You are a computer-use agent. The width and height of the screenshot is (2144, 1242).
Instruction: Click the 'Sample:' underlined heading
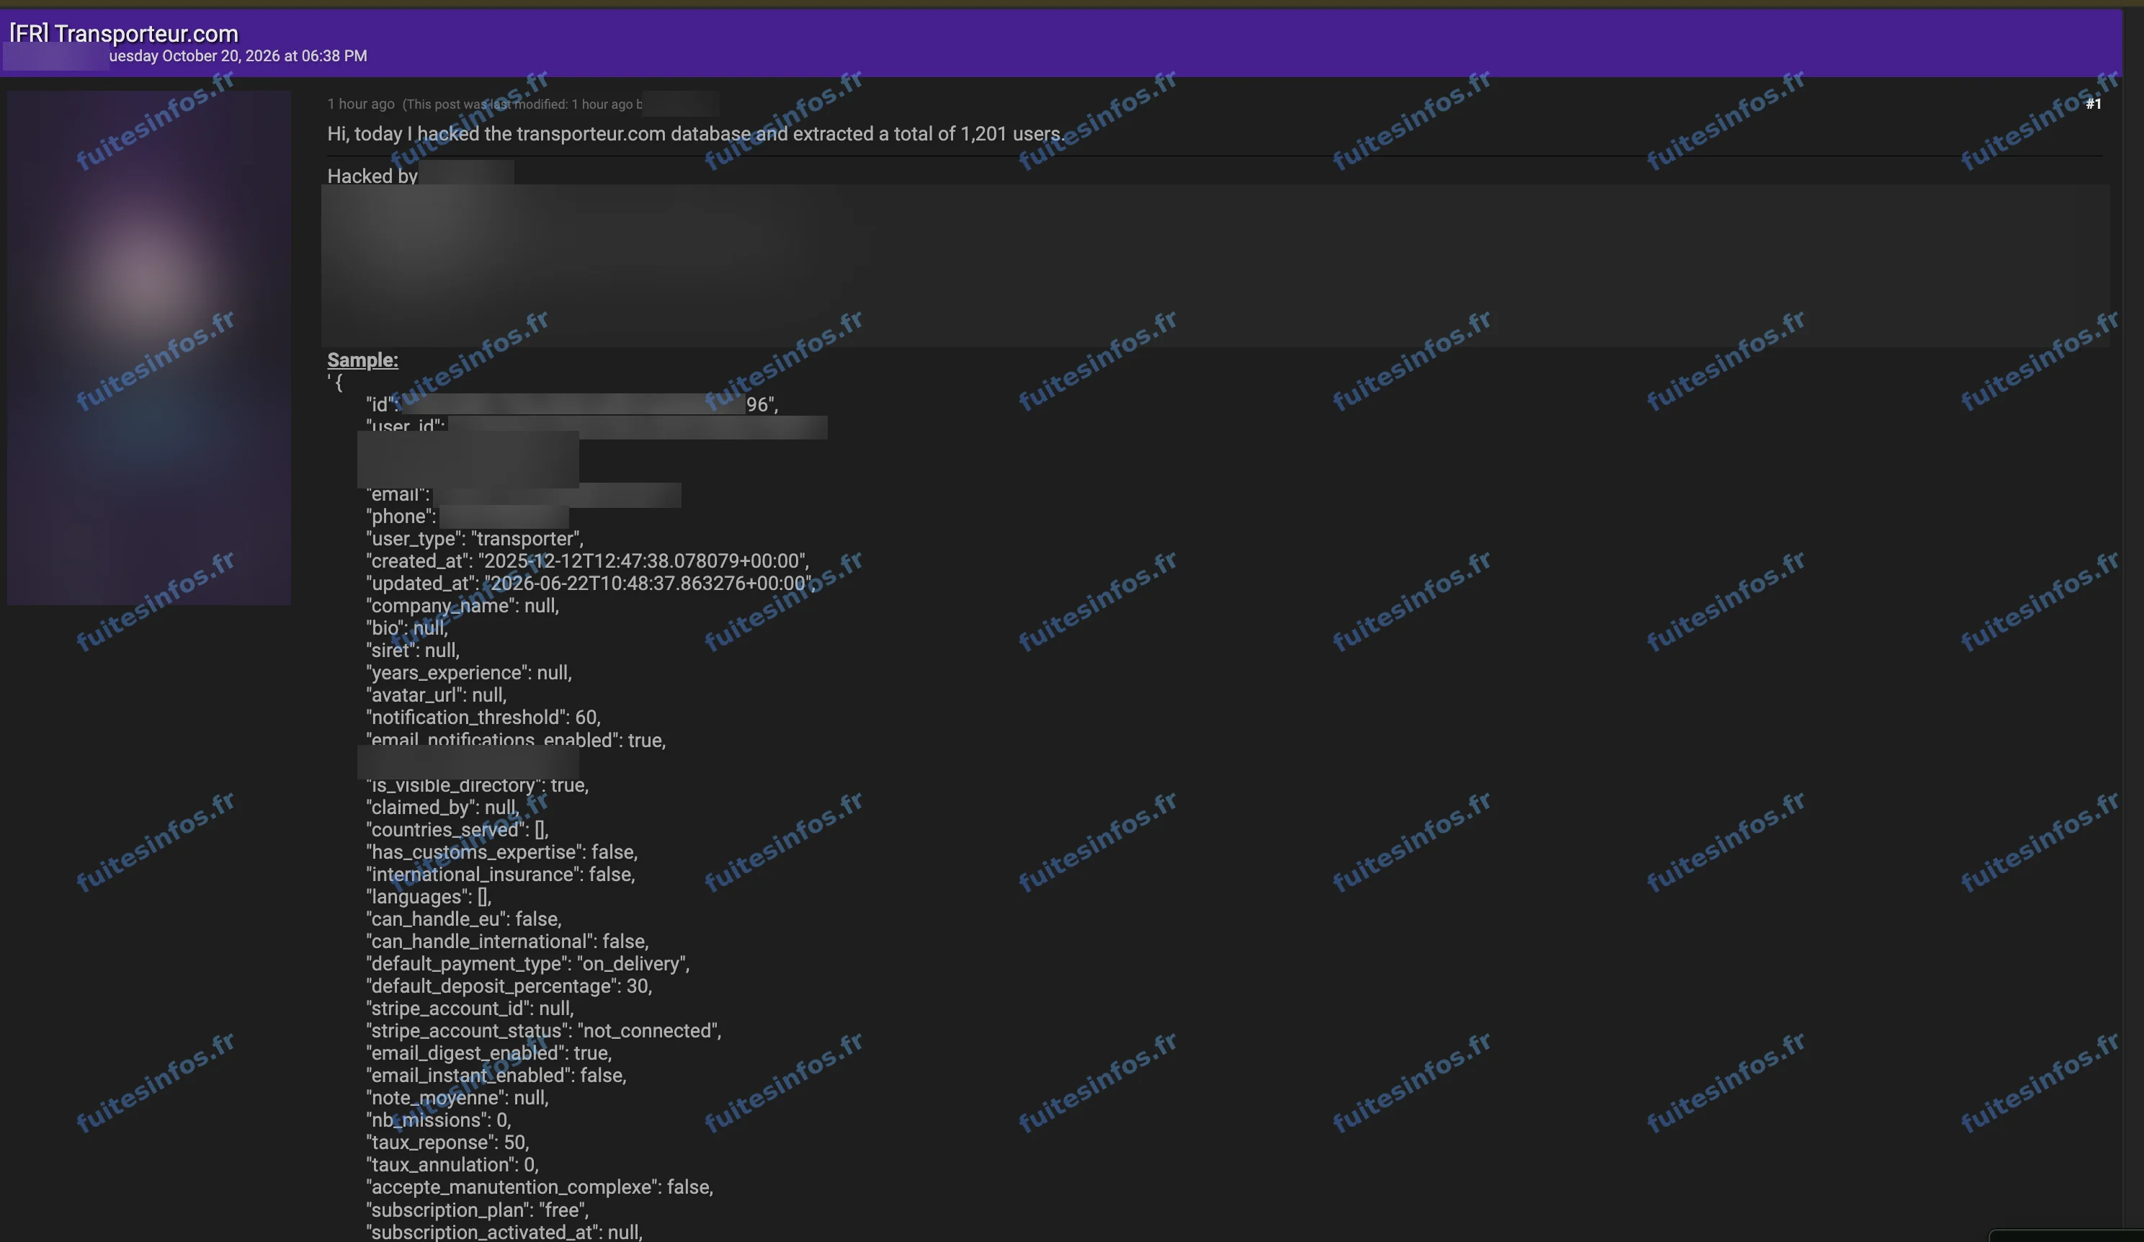coord(362,359)
